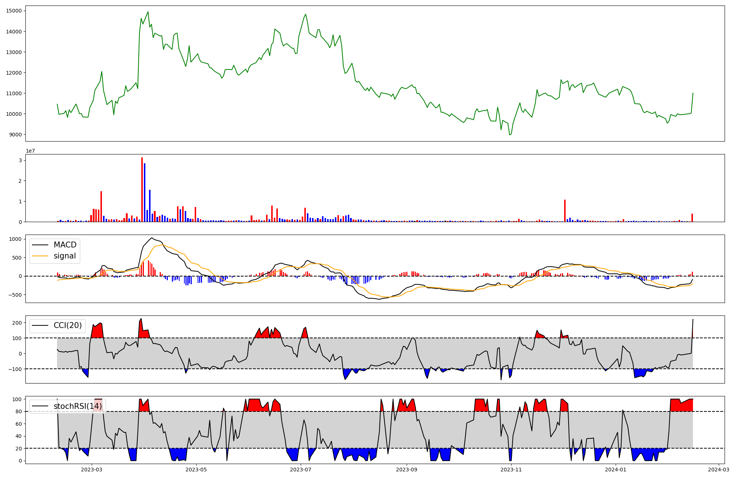The image size is (736, 478).
Task: Click the 2024-01 date tick label
Action: [616, 469]
